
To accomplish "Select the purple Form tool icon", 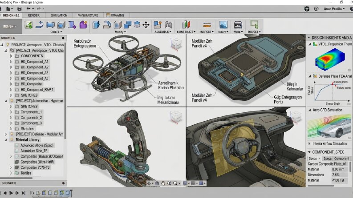I will click(83, 25).
